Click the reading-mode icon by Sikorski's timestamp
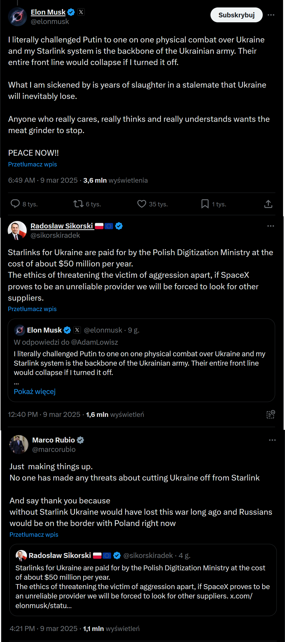Screen dimensions: 285x642 [x=270, y=414]
